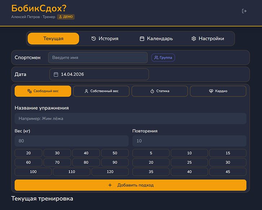Click the ДЕМО badge
Screen dimensions: 262x210
66,17
